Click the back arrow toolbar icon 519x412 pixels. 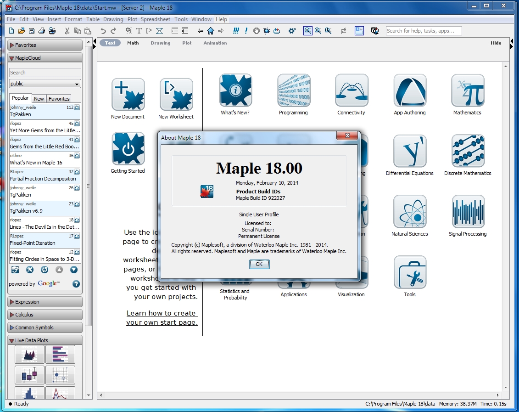(x=200, y=31)
